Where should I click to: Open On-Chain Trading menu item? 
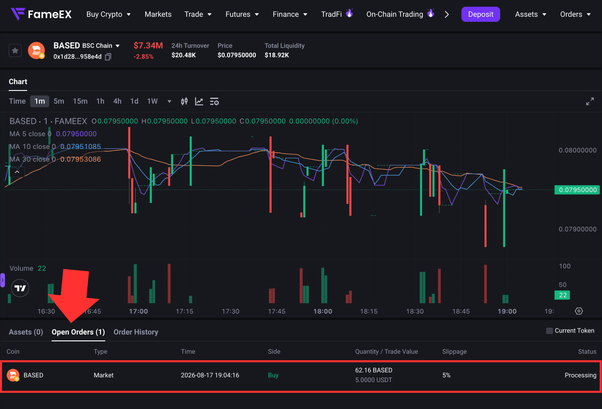coord(400,14)
